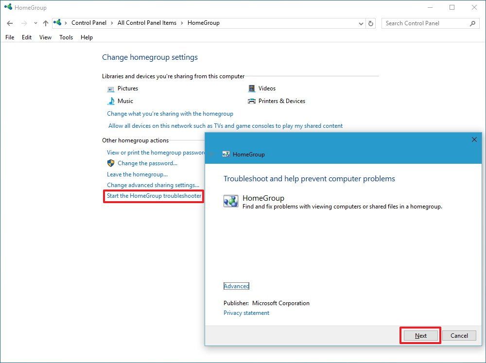Click the troubleshooter title bar icon
This screenshot has height=363, width=486.
(x=226, y=154)
